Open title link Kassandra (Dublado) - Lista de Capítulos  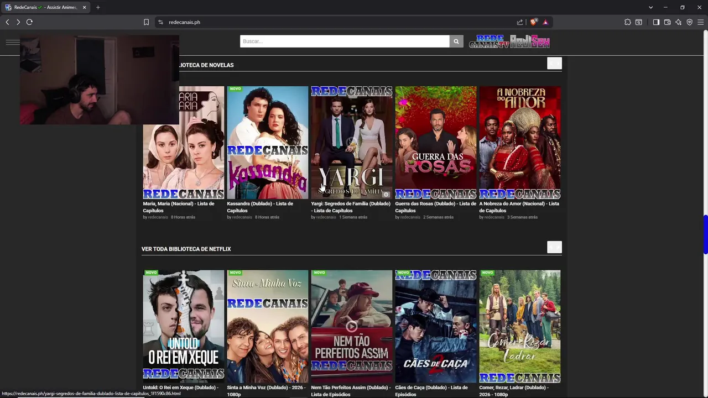[x=260, y=207]
